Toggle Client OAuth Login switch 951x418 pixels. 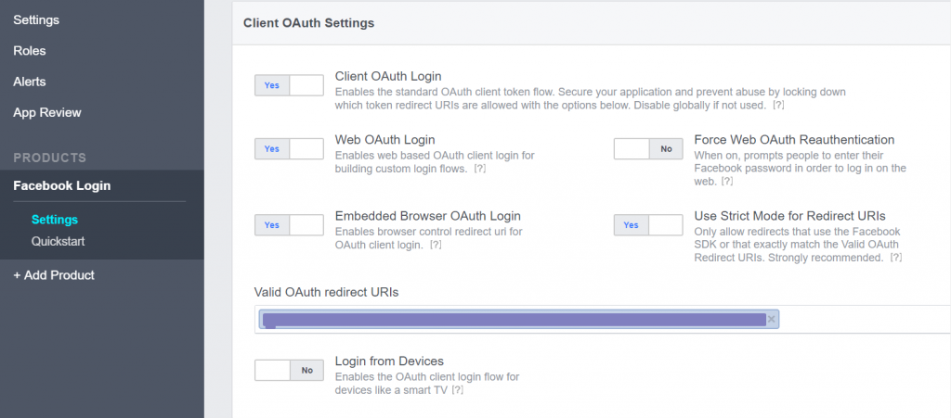coord(289,85)
